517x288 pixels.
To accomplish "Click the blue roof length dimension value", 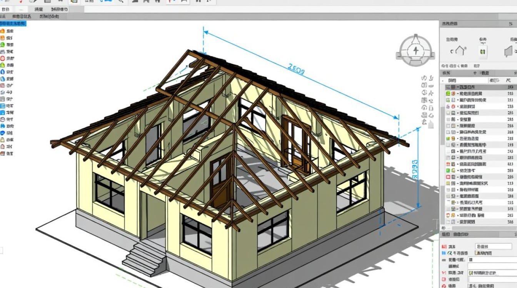I will coord(296,70).
